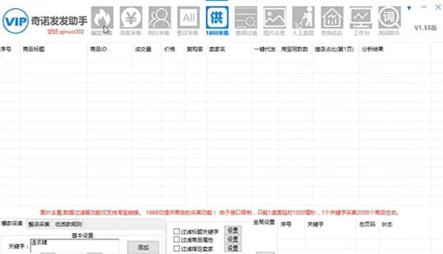The height and width of the screenshot is (254, 443).
Task: Click the 成交量 column header
Action: 143,49
